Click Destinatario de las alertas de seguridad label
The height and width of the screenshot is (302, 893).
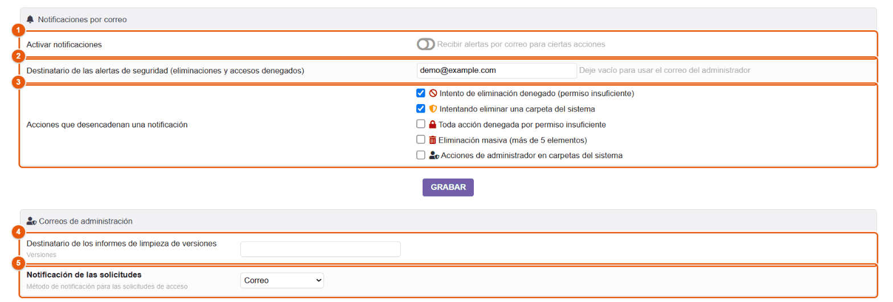166,71
